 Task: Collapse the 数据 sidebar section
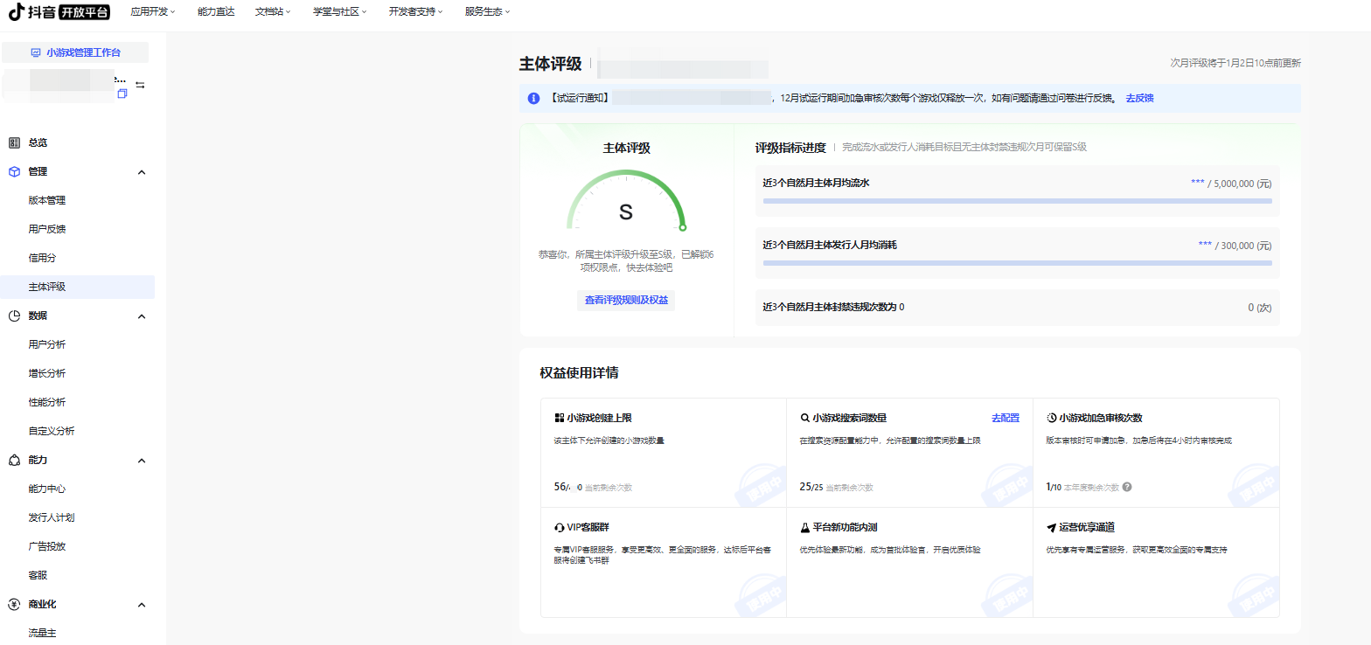click(x=142, y=316)
